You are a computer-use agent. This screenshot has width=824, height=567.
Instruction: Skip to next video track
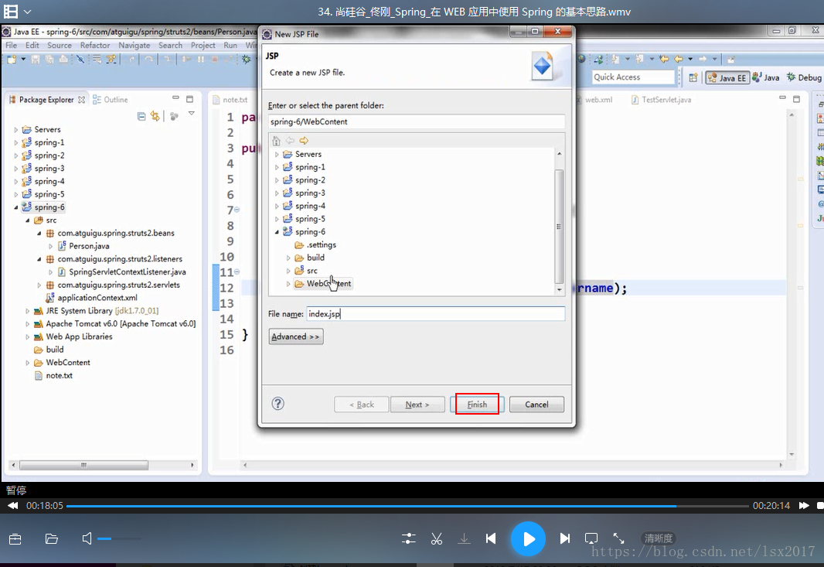click(565, 538)
